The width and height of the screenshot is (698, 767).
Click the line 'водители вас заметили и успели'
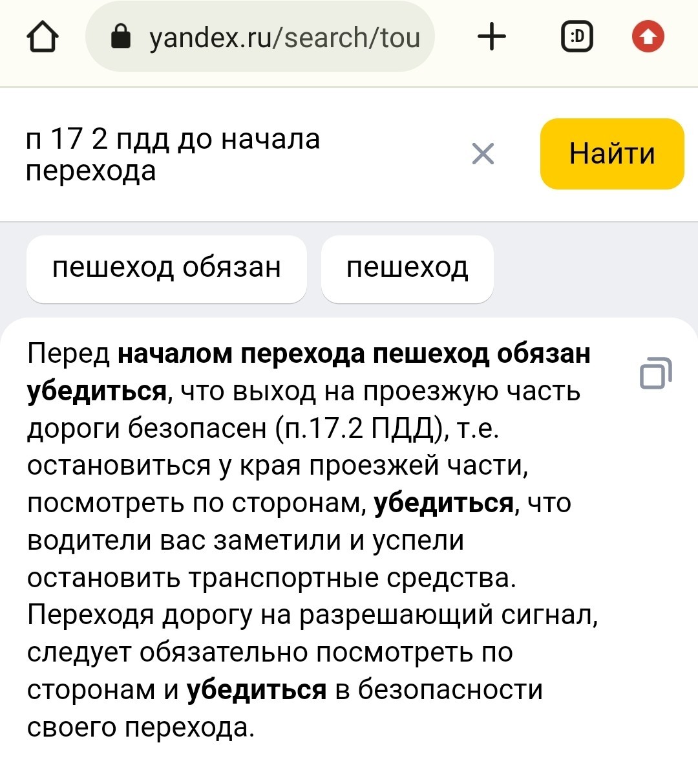tap(246, 541)
